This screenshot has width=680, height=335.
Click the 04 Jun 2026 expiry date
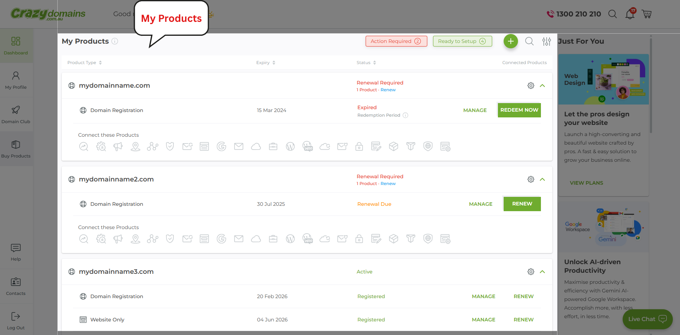(272, 320)
